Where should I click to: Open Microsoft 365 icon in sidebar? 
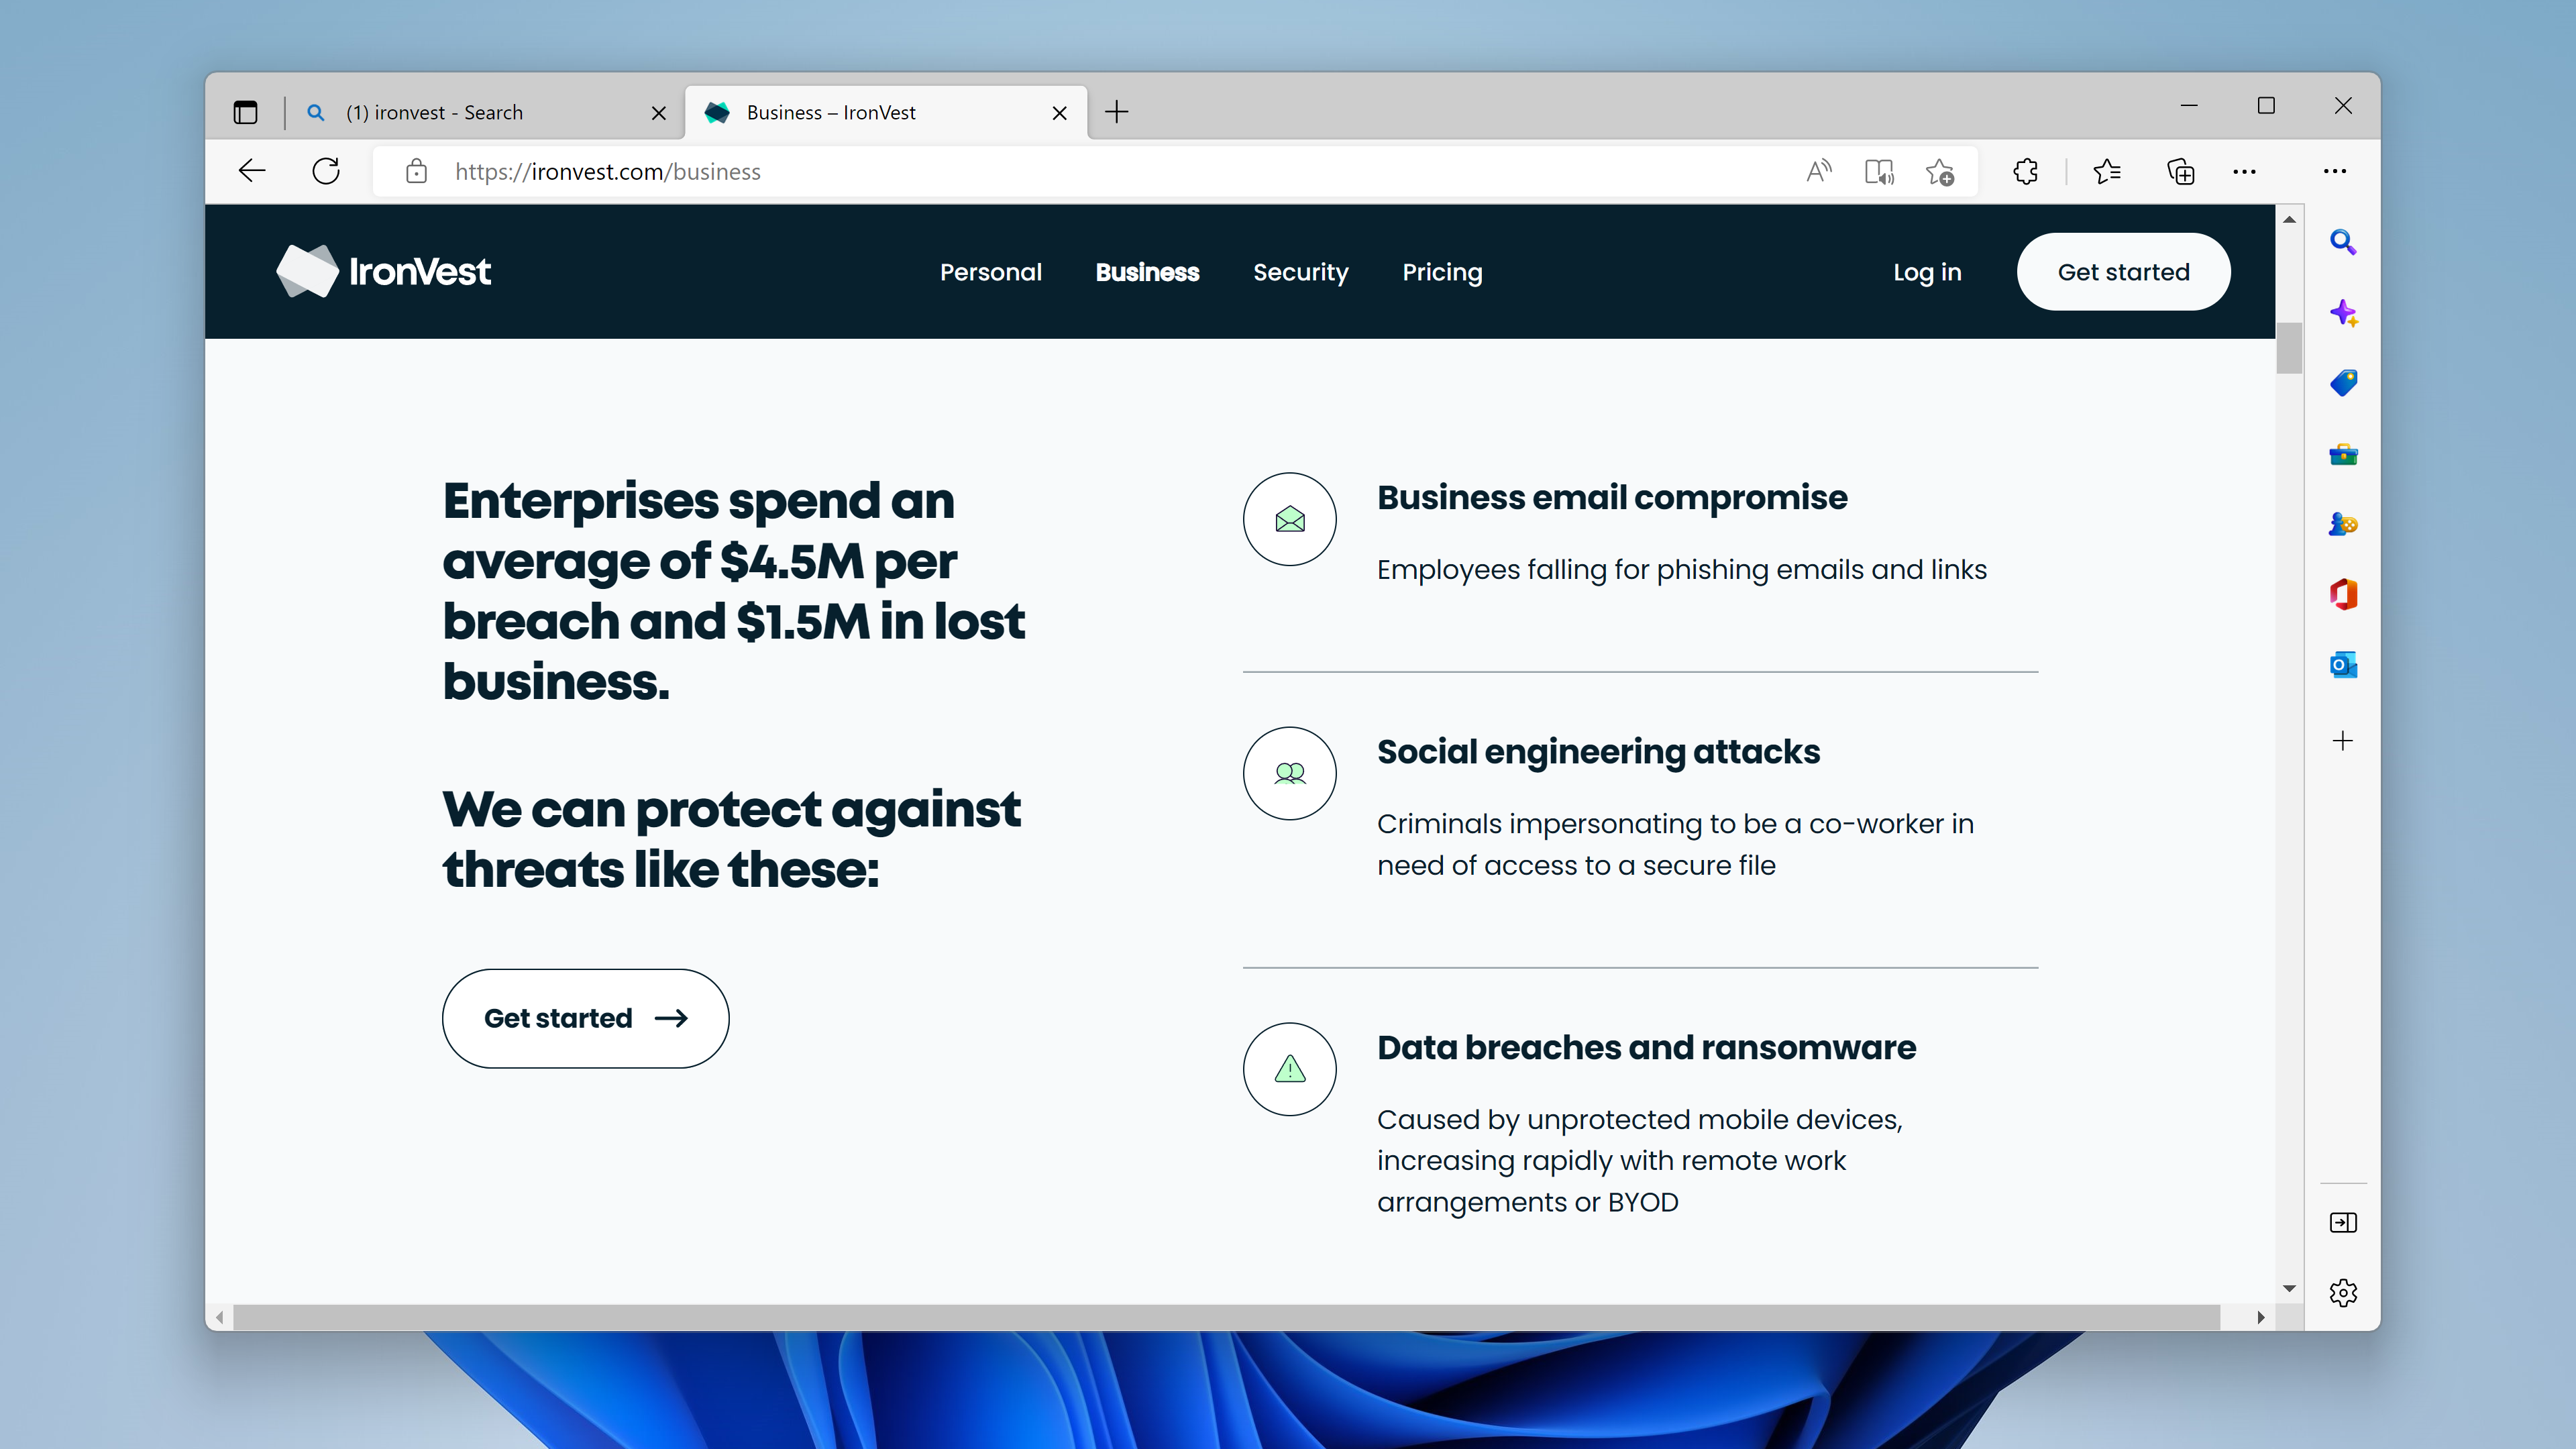2343,594
